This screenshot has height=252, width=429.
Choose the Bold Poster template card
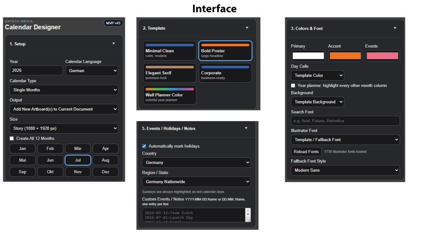pyautogui.click(x=225, y=51)
